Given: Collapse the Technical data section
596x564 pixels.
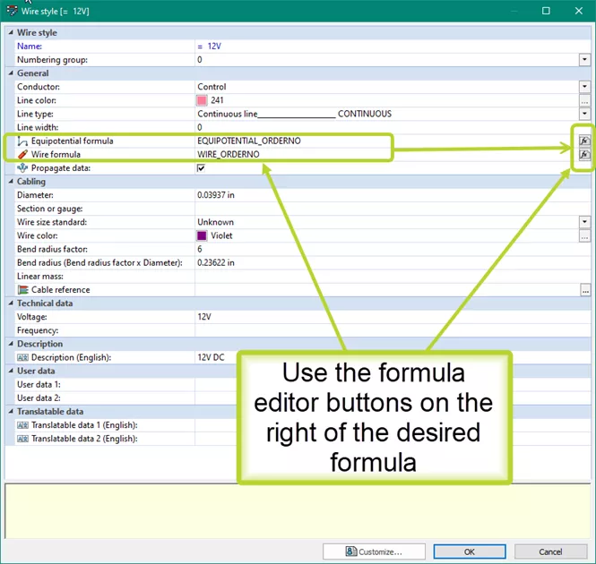Looking at the screenshot, I should point(11,303).
